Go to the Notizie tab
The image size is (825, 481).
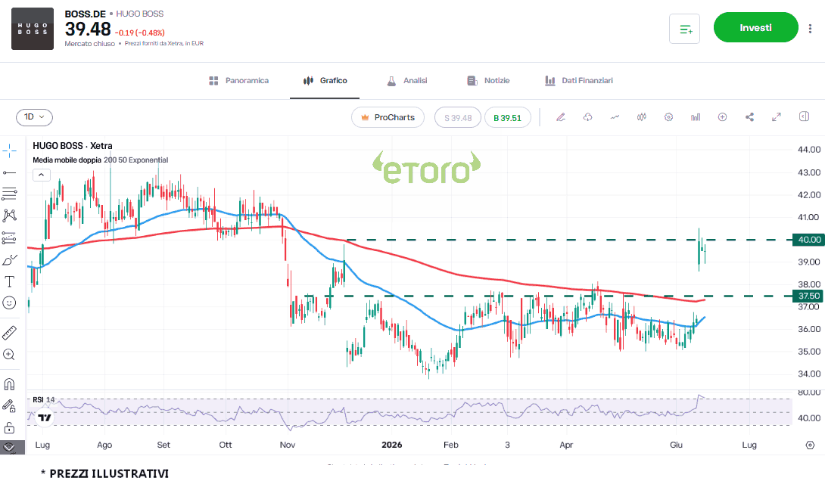(488, 80)
